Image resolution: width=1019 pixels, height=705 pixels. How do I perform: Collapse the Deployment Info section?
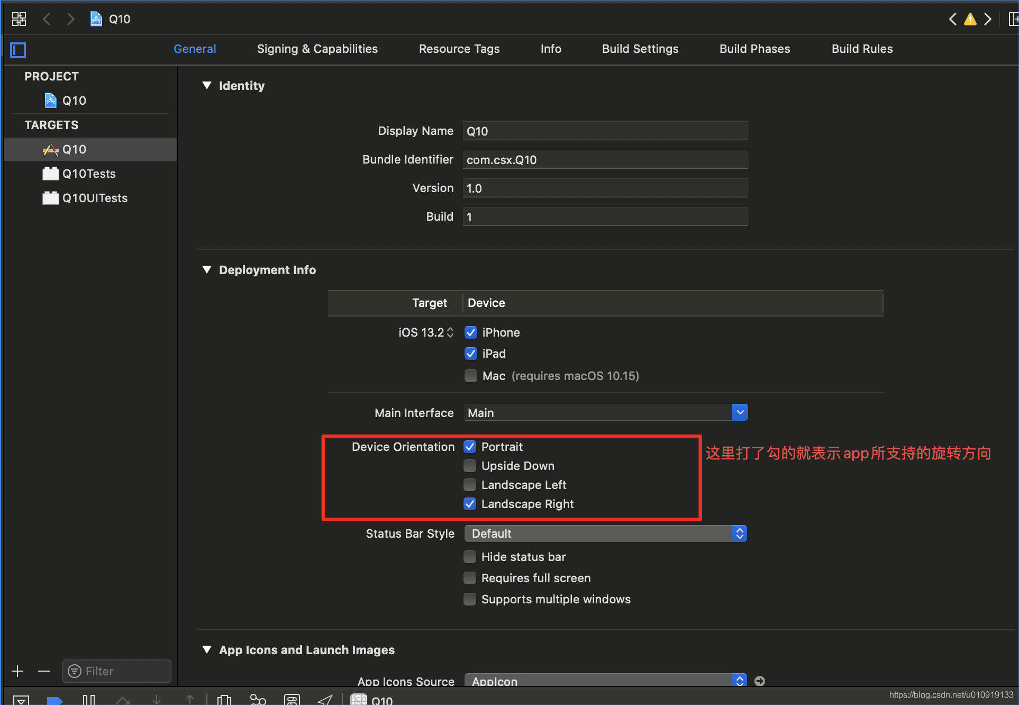click(x=207, y=270)
